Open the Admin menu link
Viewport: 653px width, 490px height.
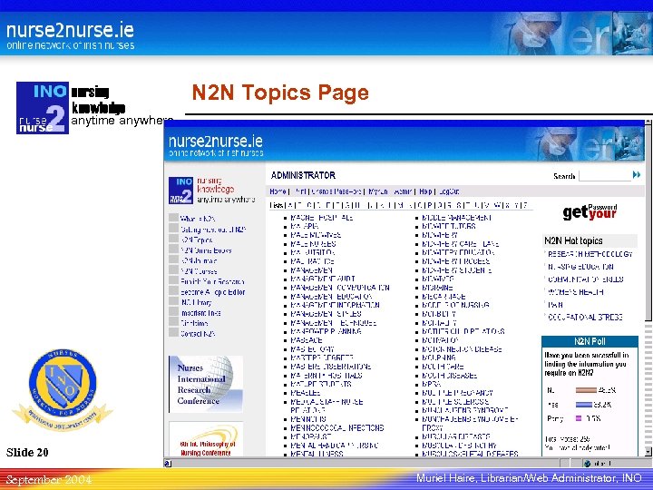[403, 191]
